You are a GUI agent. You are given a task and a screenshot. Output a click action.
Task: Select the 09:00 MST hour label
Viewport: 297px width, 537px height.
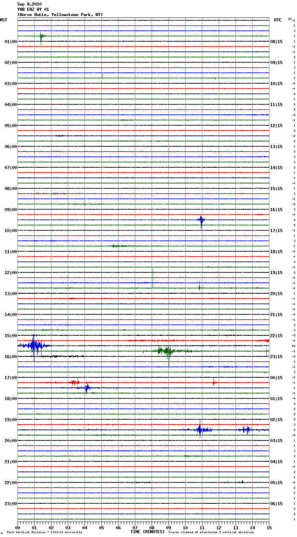coord(11,210)
